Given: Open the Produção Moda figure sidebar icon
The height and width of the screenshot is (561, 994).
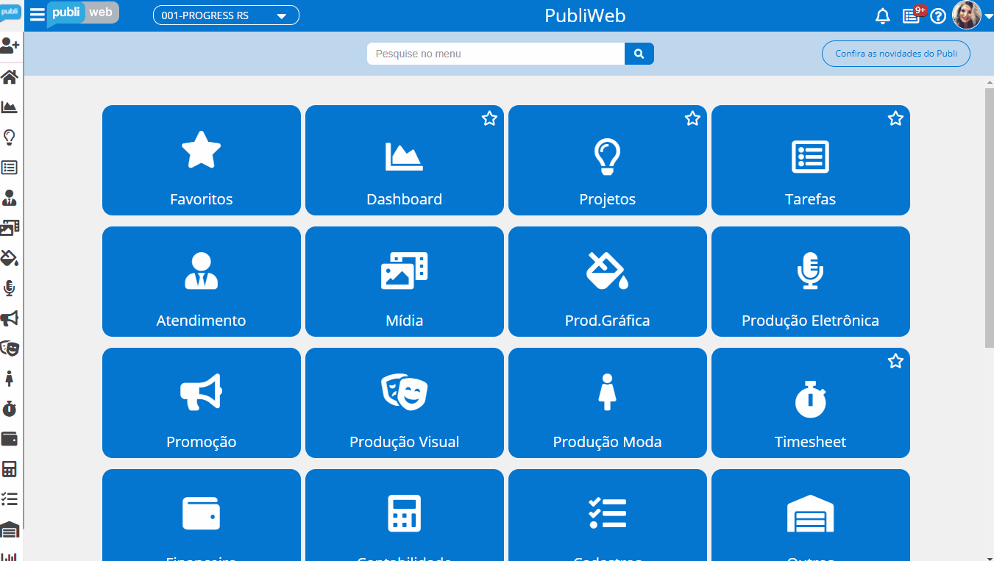Looking at the screenshot, I should coord(10,379).
